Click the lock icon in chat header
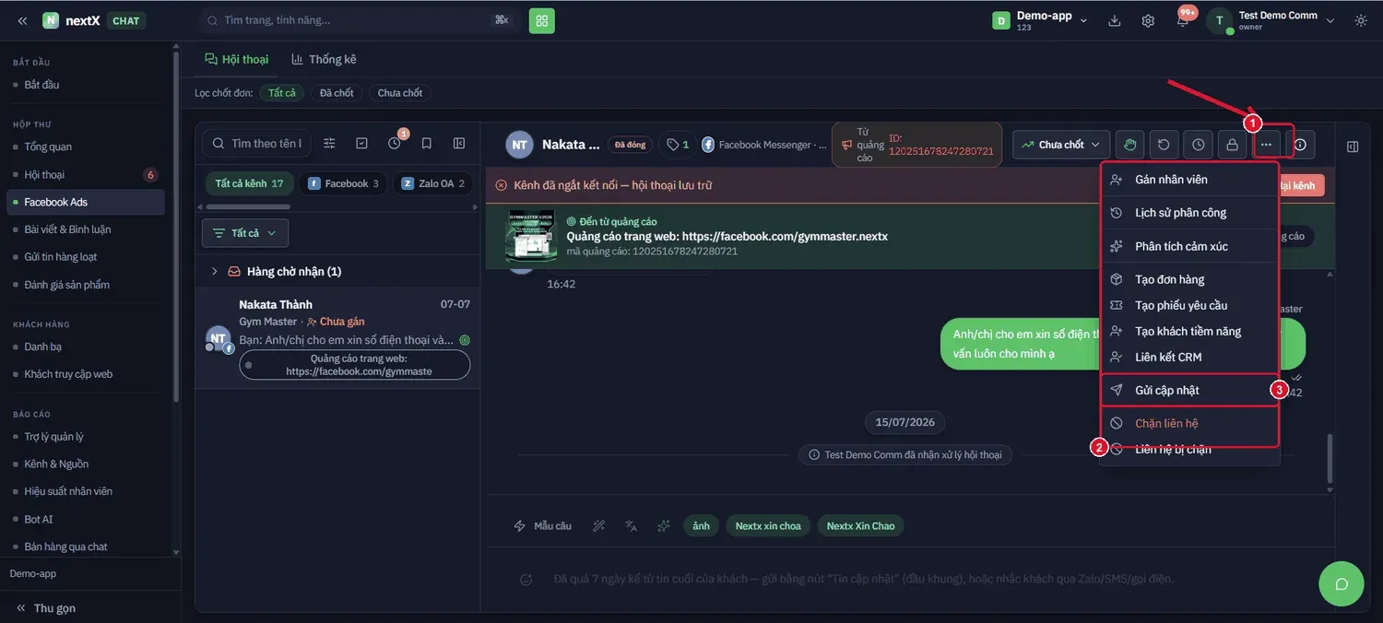Screen dimensions: 1383x623 click(1231, 145)
